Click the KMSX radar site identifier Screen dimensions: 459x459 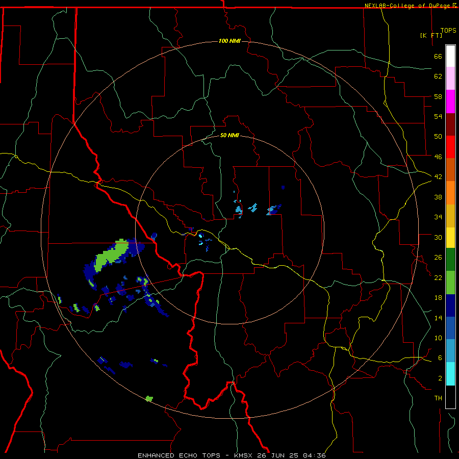point(243,455)
